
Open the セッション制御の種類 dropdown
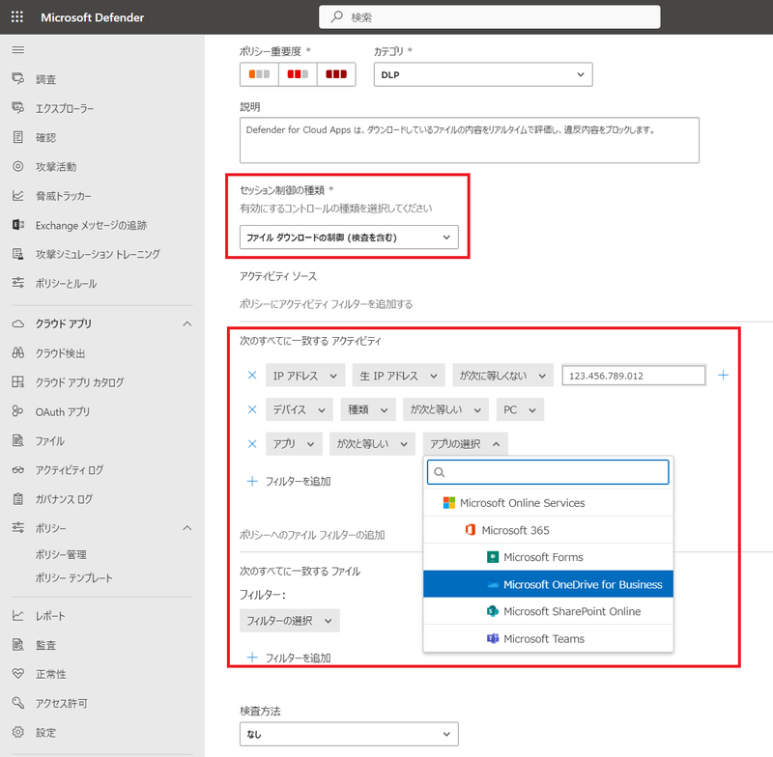click(349, 237)
